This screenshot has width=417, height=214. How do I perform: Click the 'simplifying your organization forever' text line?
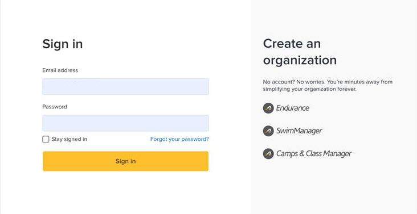coord(309,89)
